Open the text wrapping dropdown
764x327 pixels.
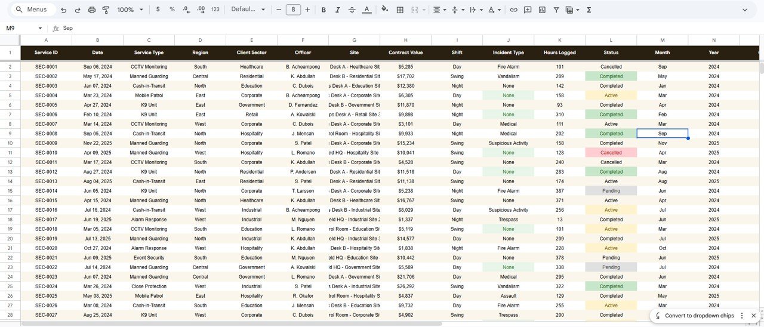coord(476,10)
